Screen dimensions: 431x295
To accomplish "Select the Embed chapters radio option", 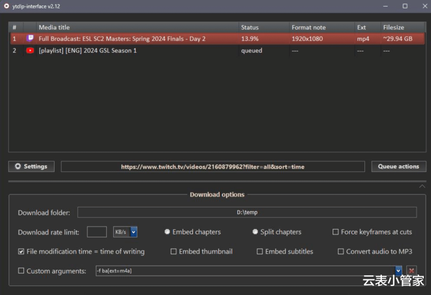I will point(167,232).
